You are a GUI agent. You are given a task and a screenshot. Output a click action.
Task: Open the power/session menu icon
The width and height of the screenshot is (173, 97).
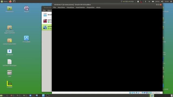tap(171, 2)
